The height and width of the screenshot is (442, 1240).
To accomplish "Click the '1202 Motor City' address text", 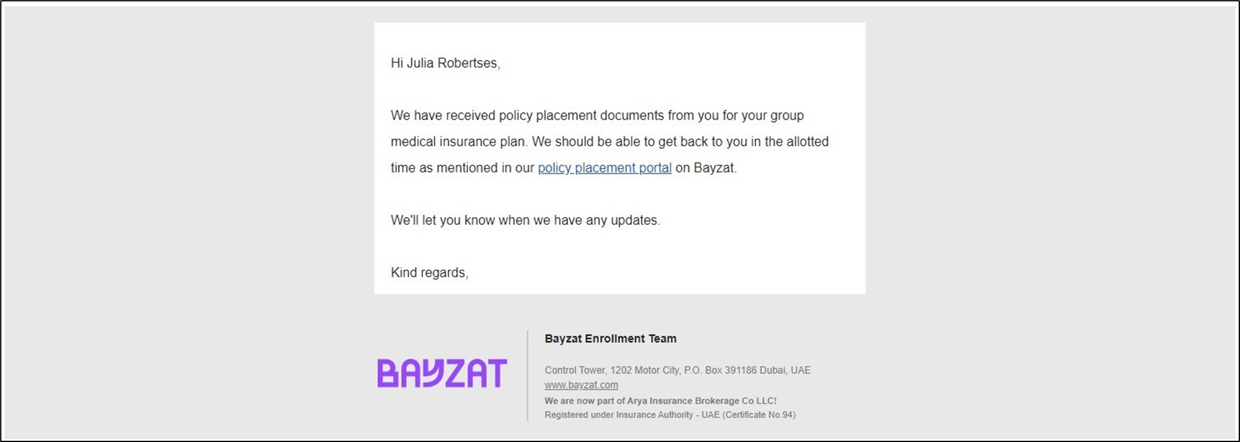I will [x=645, y=370].
